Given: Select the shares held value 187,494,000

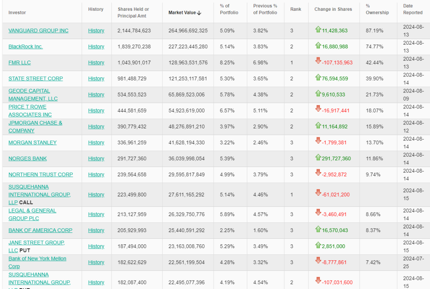Looking at the screenshot, I should tap(132, 246).
